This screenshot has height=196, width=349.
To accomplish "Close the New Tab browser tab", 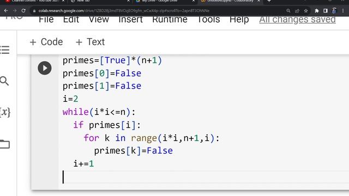I will (128, 1).
